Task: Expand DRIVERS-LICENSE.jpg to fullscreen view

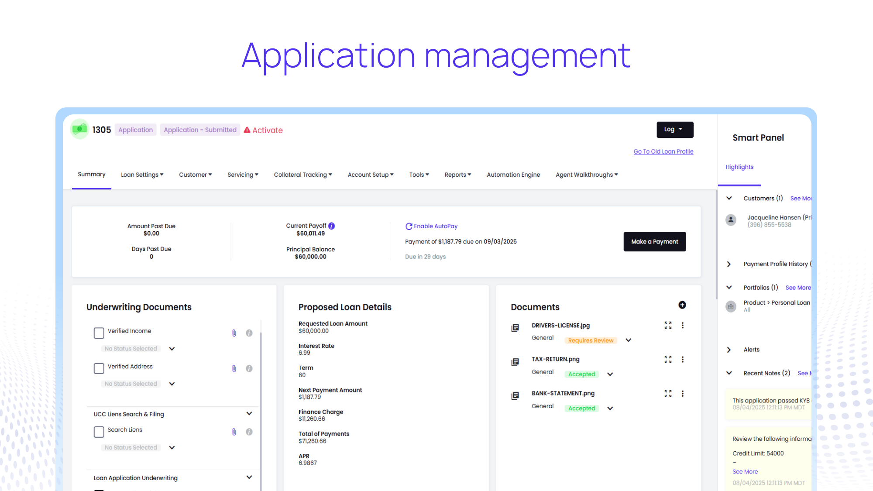Action: [668, 325]
